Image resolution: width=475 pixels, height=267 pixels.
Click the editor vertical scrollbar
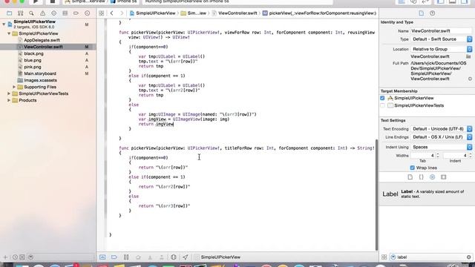click(x=377, y=195)
